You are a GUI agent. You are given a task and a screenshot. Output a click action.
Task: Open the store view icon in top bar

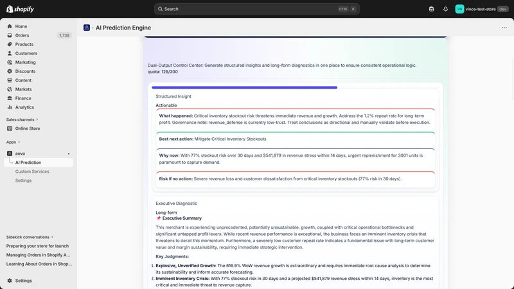coord(431,9)
